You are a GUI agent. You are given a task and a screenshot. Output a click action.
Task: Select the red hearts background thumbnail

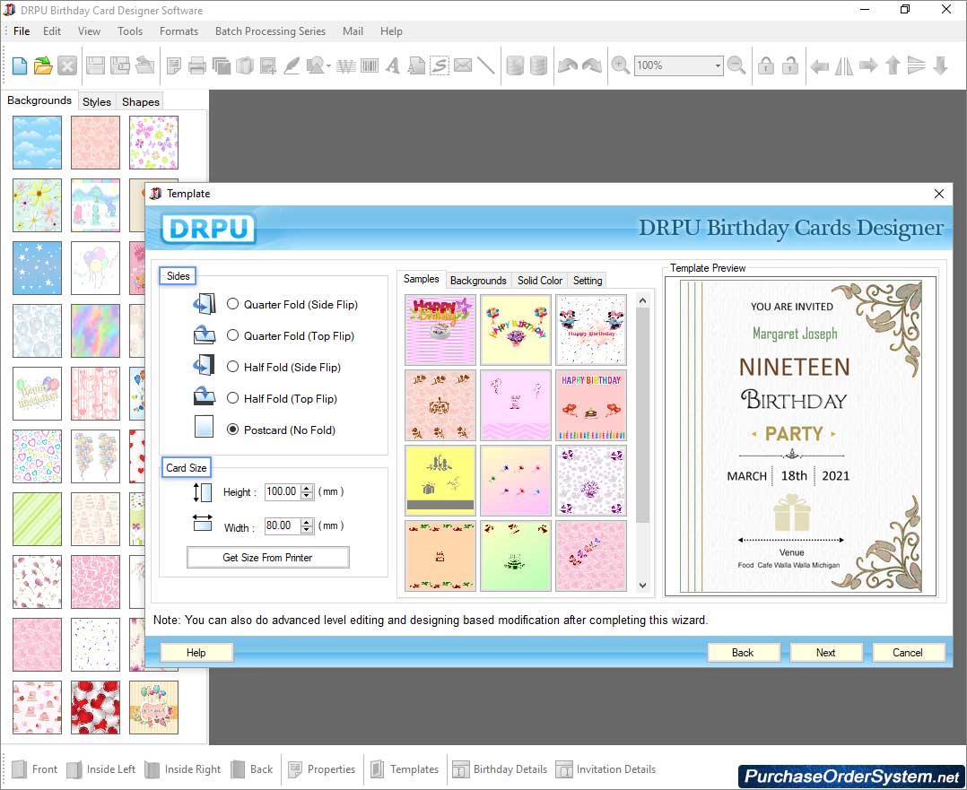coord(96,708)
